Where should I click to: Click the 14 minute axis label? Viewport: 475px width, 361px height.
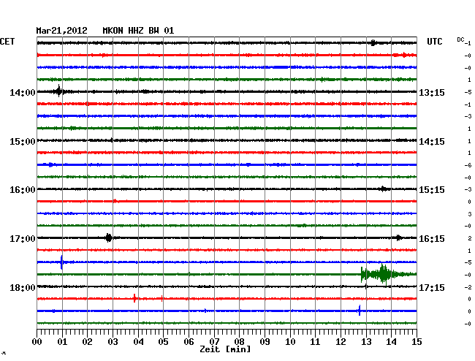391,341
